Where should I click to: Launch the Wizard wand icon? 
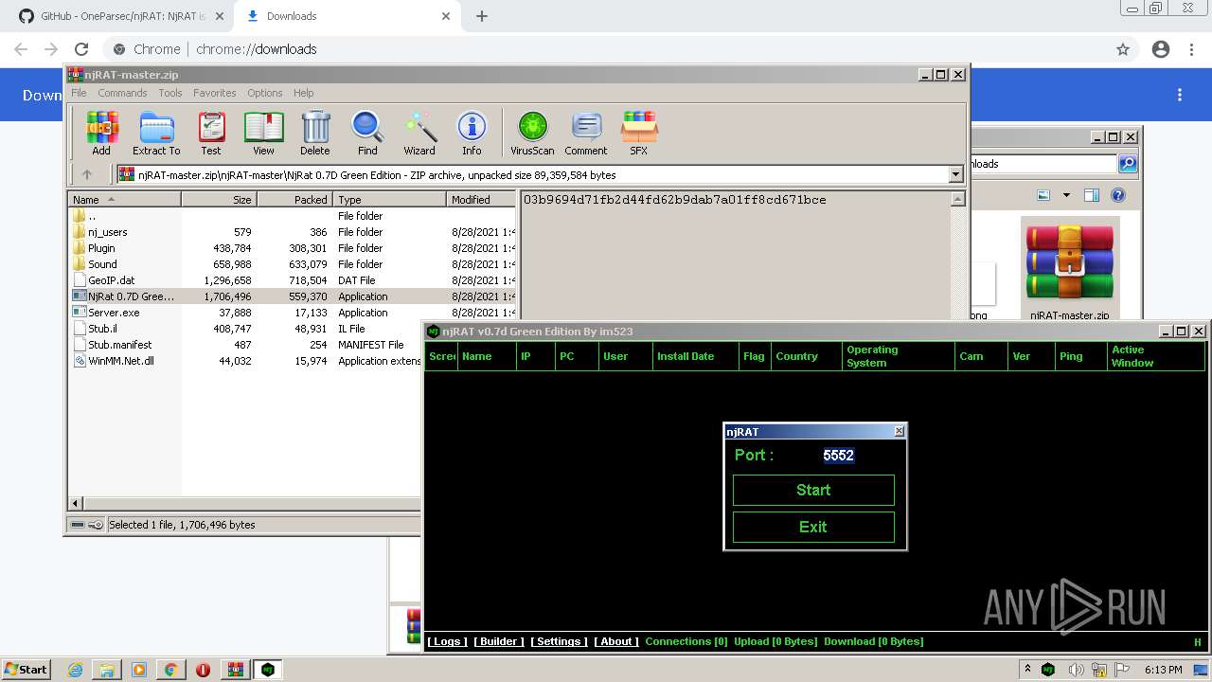click(x=419, y=133)
